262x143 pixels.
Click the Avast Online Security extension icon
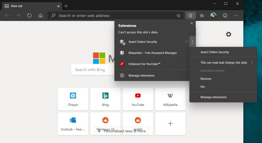coord(122,42)
